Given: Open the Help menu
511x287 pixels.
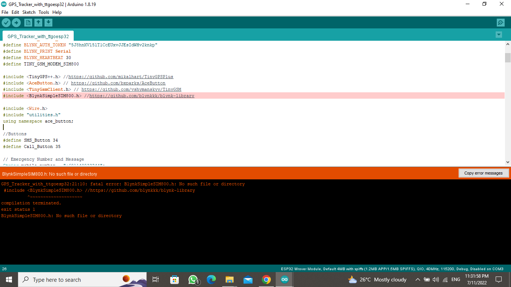Looking at the screenshot, I should point(57,12).
